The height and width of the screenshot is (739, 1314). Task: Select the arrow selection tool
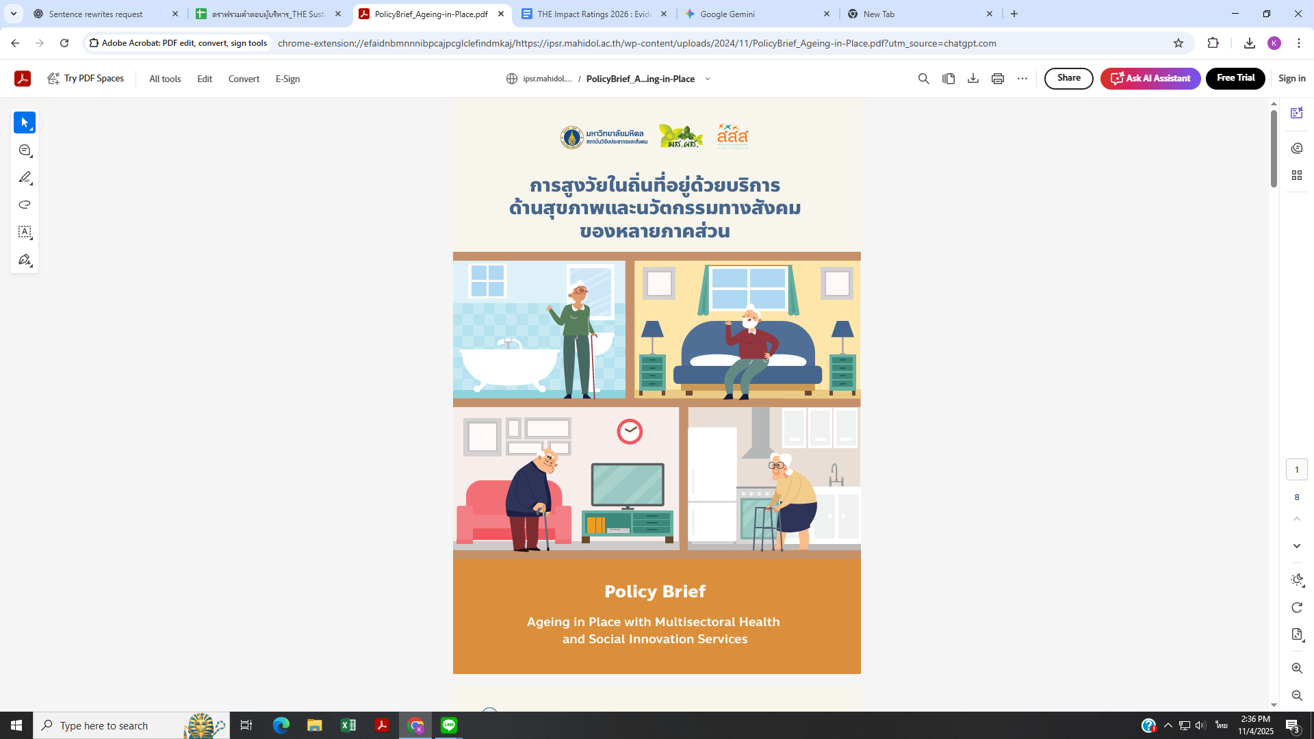pos(25,122)
